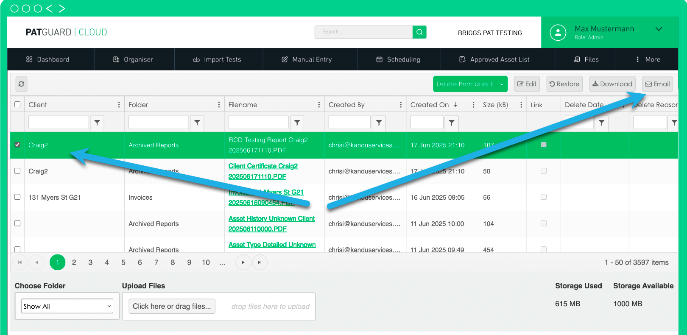This screenshot has height=335, width=687.
Task: Open the Folder column options menu
Action: (219, 105)
